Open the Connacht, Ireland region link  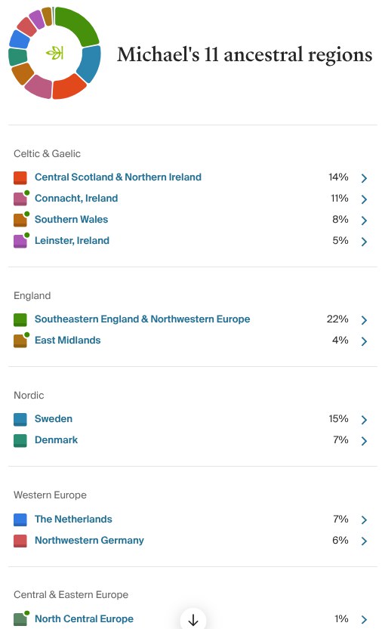[x=76, y=198]
